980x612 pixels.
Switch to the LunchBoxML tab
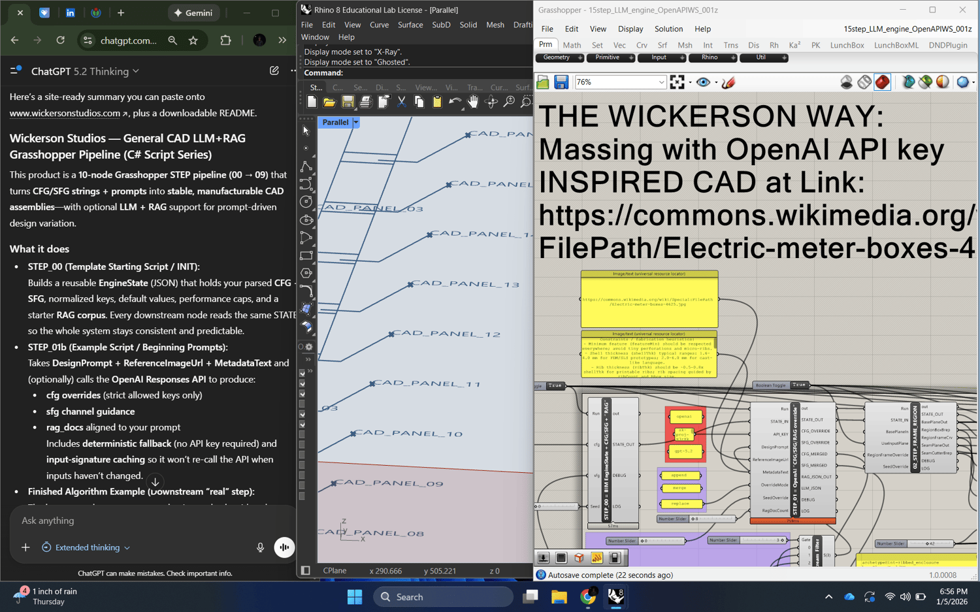tap(896, 45)
